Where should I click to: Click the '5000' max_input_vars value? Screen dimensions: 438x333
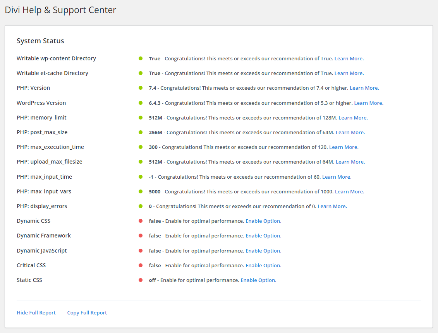click(155, 192)
